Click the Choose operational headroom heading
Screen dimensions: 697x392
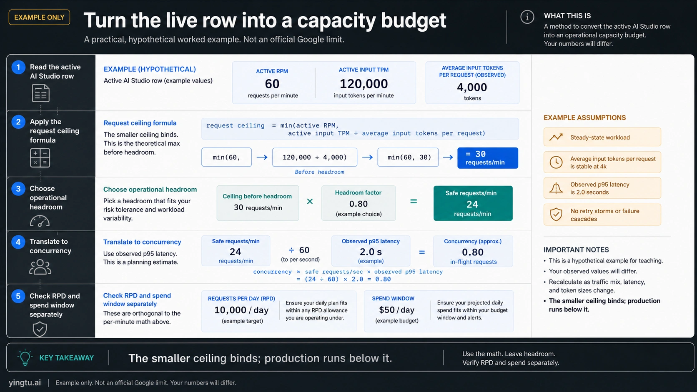point(150,190)
